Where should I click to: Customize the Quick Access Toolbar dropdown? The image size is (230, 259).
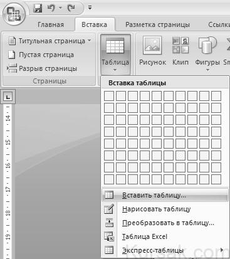(90, 8)
